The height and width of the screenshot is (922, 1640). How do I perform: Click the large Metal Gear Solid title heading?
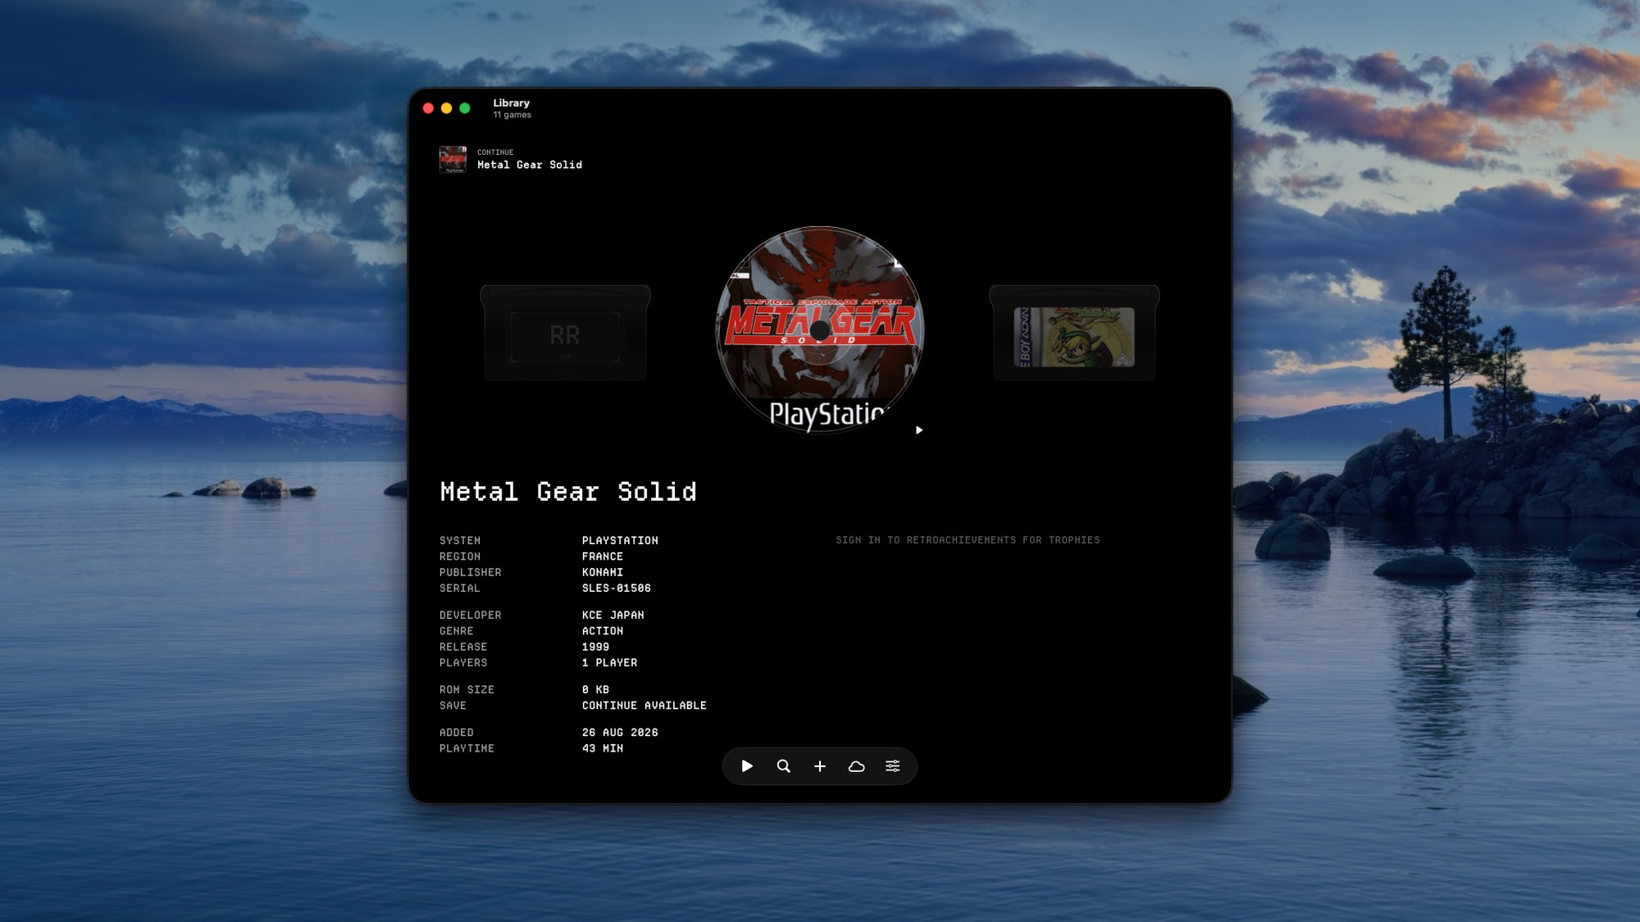568,492
